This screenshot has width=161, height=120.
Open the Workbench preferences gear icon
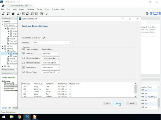[147, 13]
